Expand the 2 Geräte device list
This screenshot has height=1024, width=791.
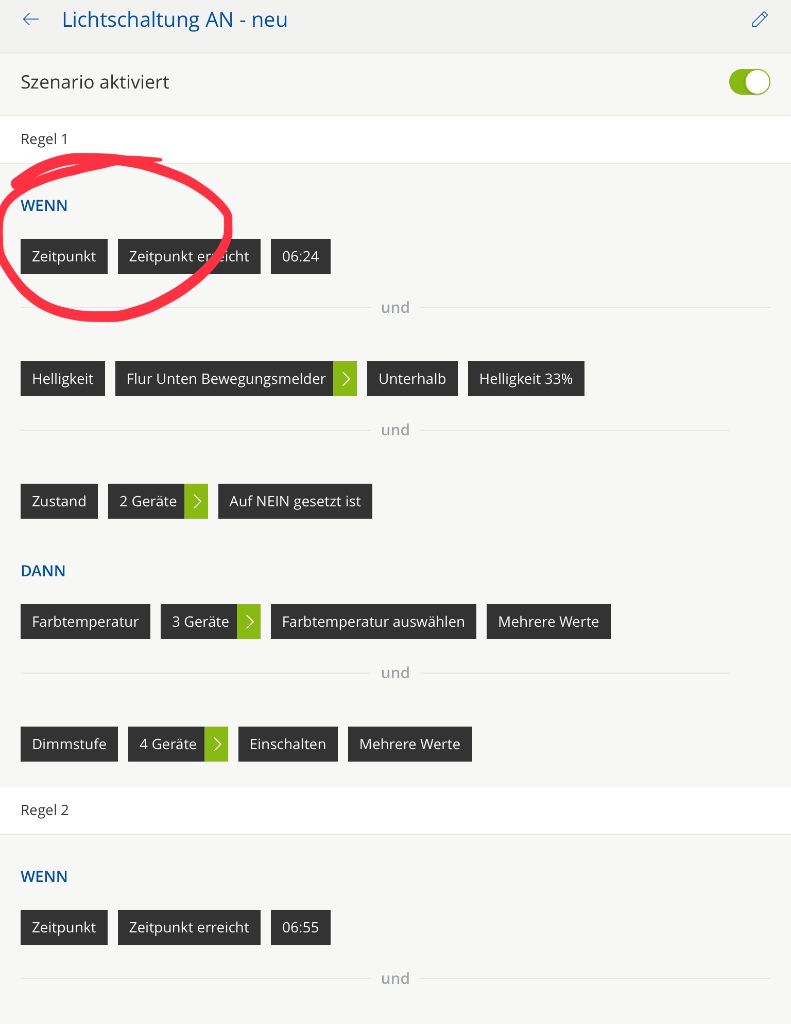(196, 501)
